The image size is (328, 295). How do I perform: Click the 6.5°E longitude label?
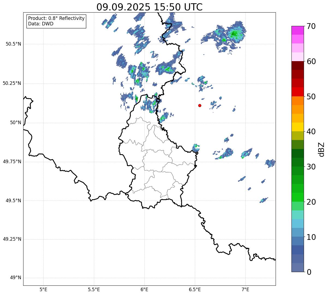[195, 290]
